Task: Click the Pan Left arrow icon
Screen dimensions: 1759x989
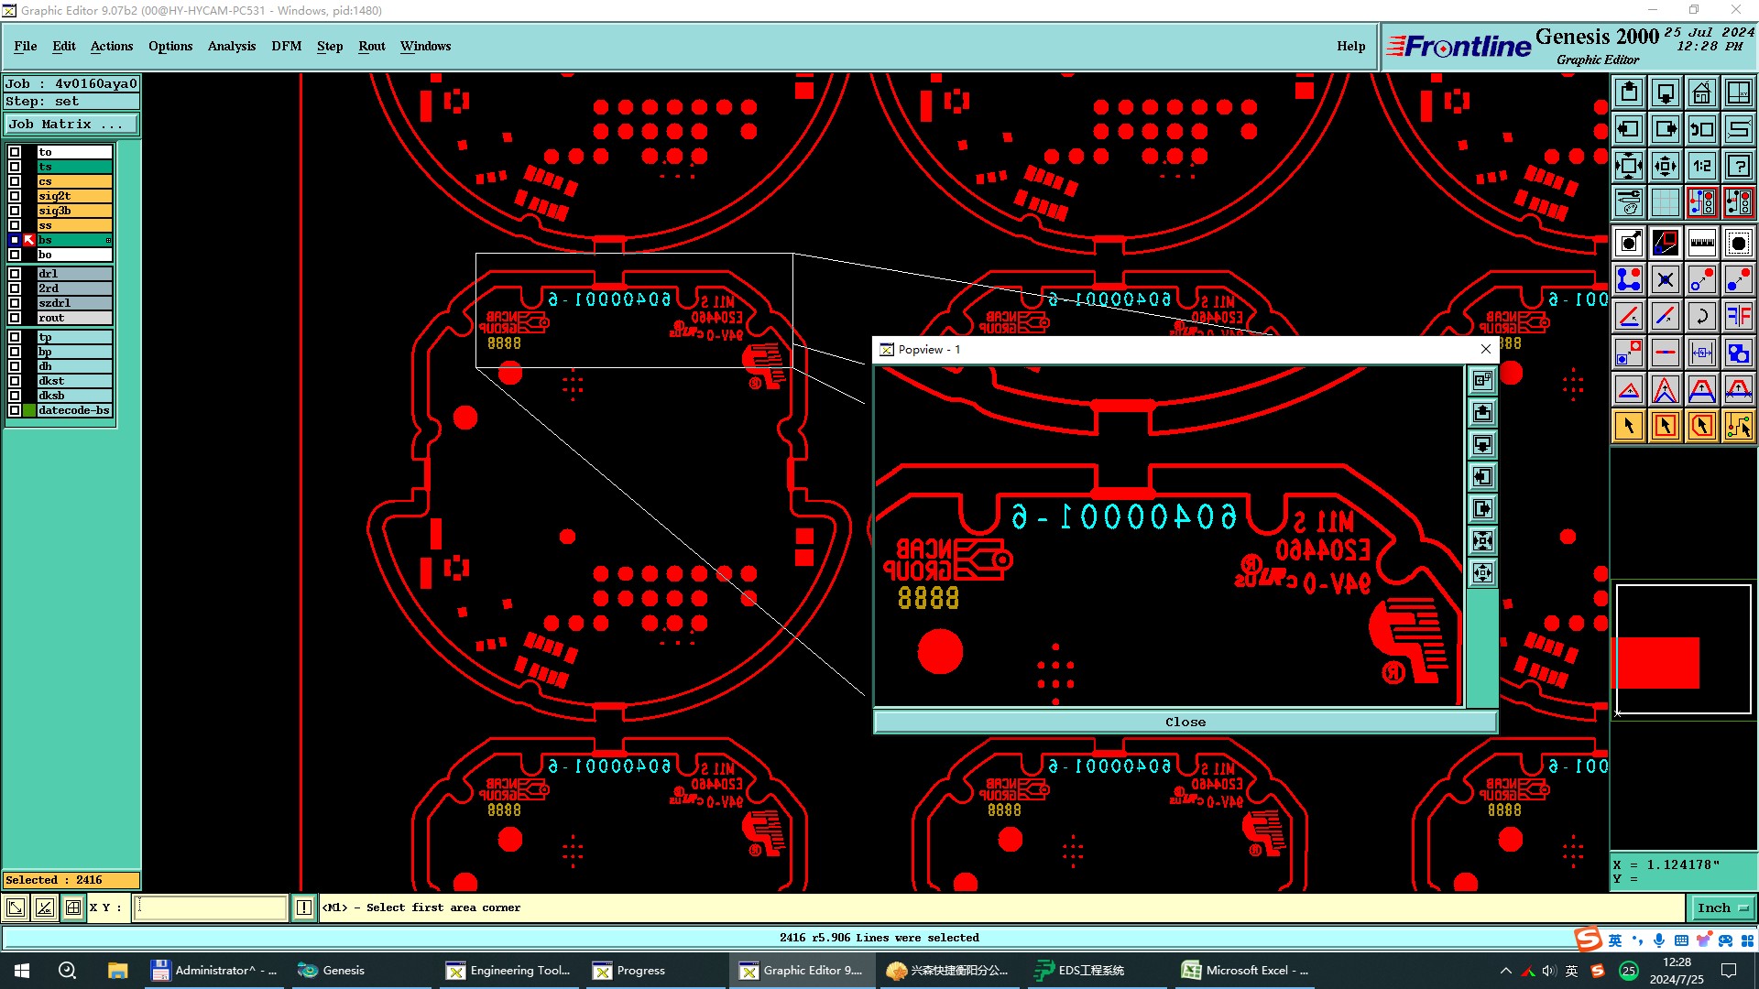Action: point(1629,129)
